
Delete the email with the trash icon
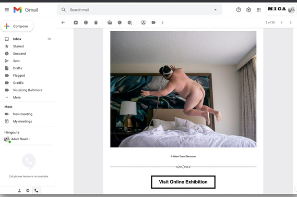96,22
